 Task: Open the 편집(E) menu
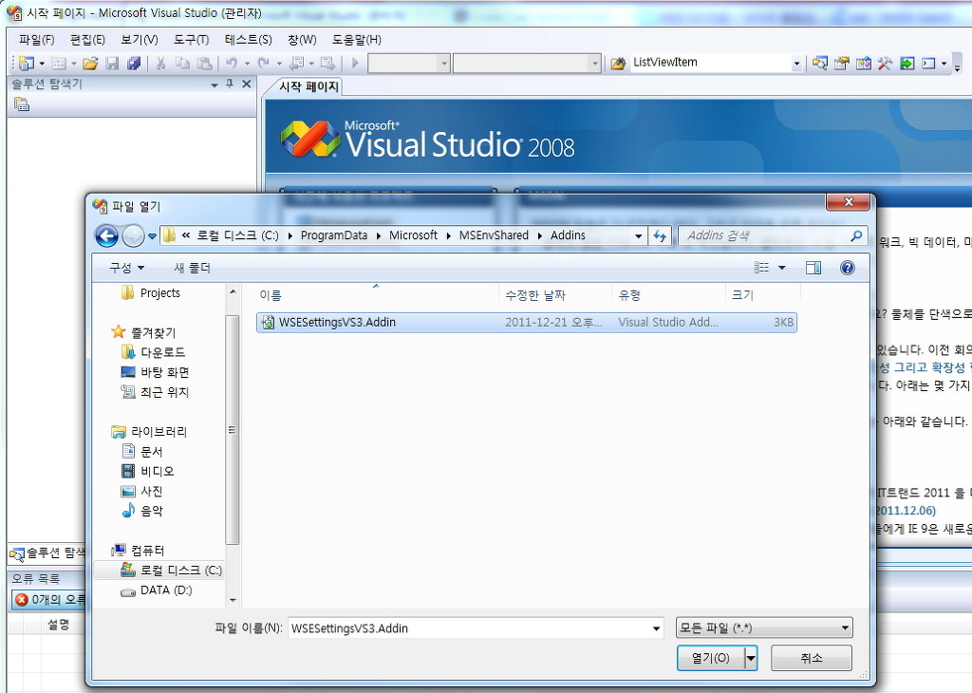(x=87, y=40)
